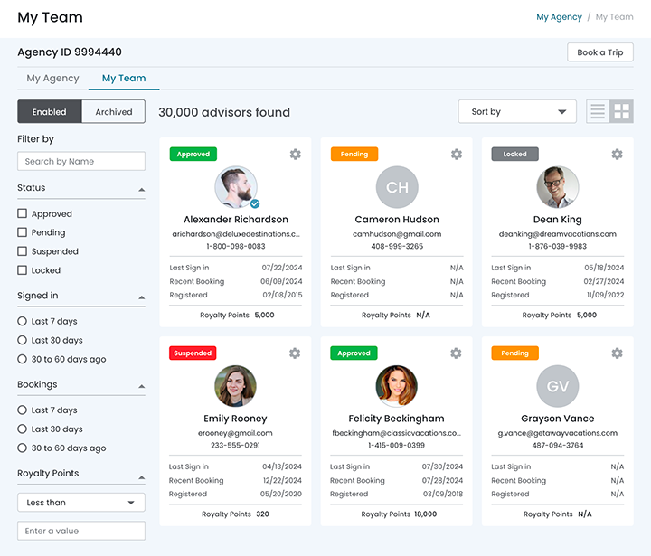Click Dean King's profile photo

point(556,187)
